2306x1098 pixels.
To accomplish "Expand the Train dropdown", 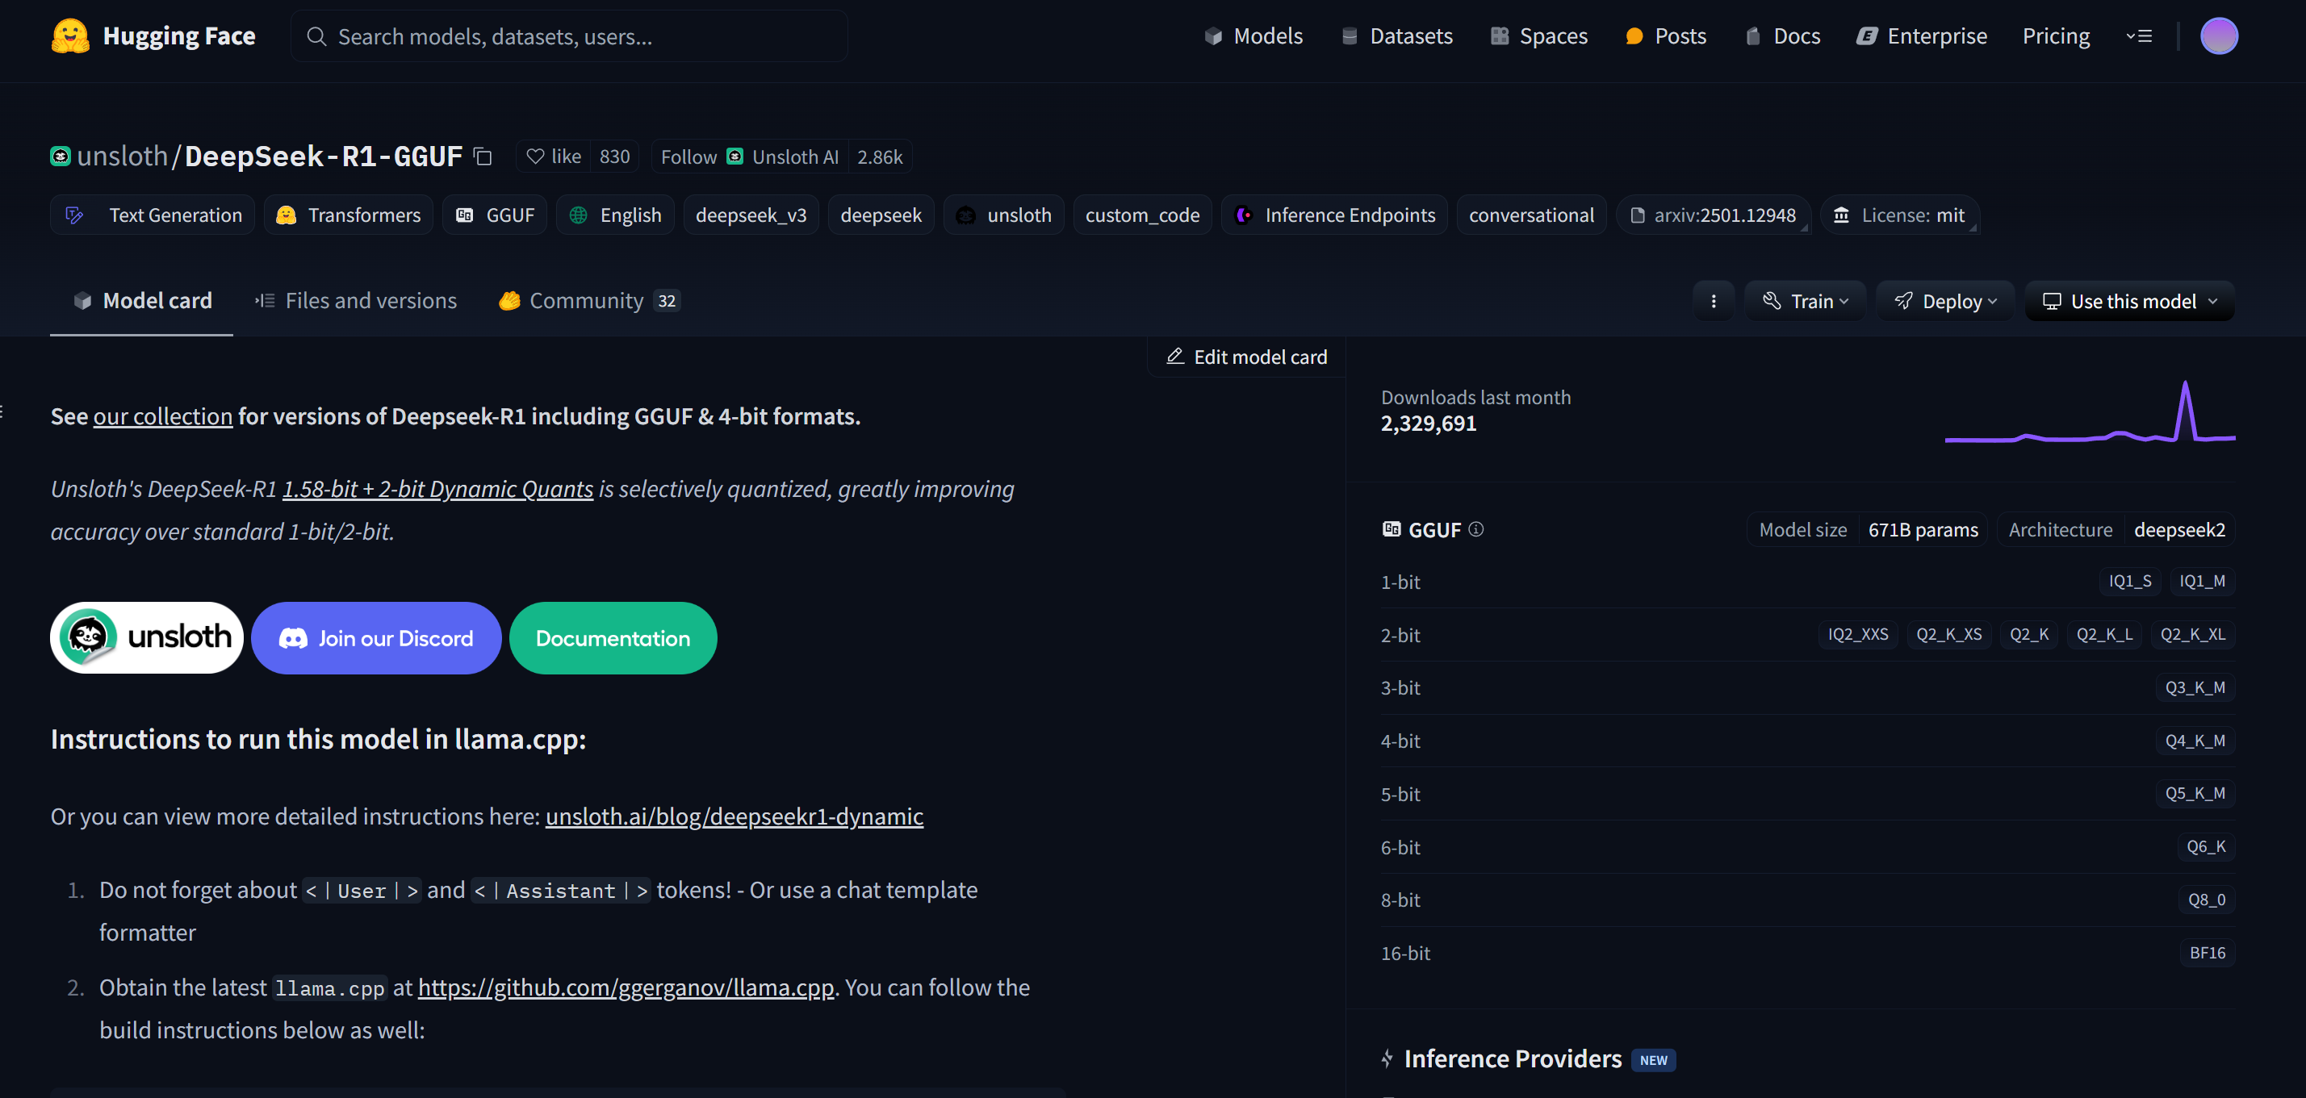I will [1805, 302].
